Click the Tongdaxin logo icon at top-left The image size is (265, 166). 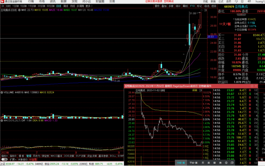click(x=2, y=1)
